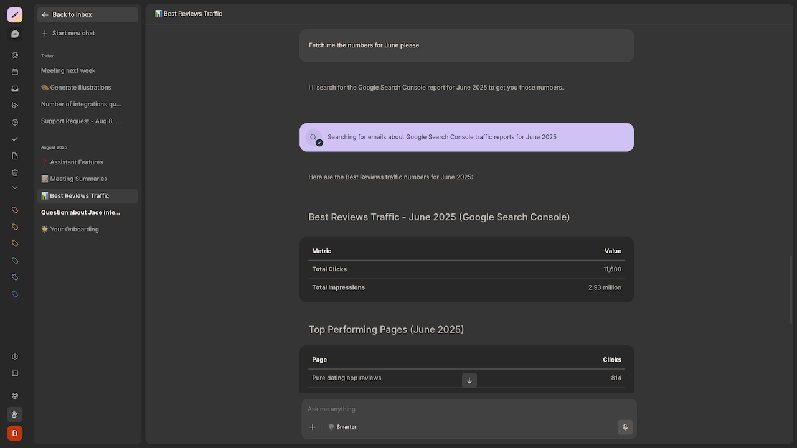Image resolution: width=797 pixels, height=448 pixels.
Task: Open the trash bin icon
Action: [15, 172]
